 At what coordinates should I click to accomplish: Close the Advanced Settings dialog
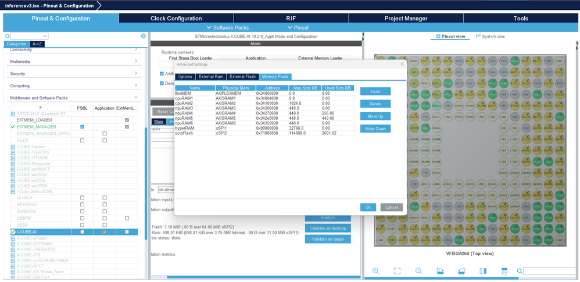402,64
